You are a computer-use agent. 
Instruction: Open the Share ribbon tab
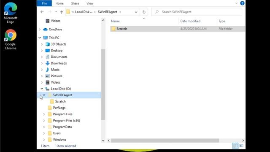75,3
